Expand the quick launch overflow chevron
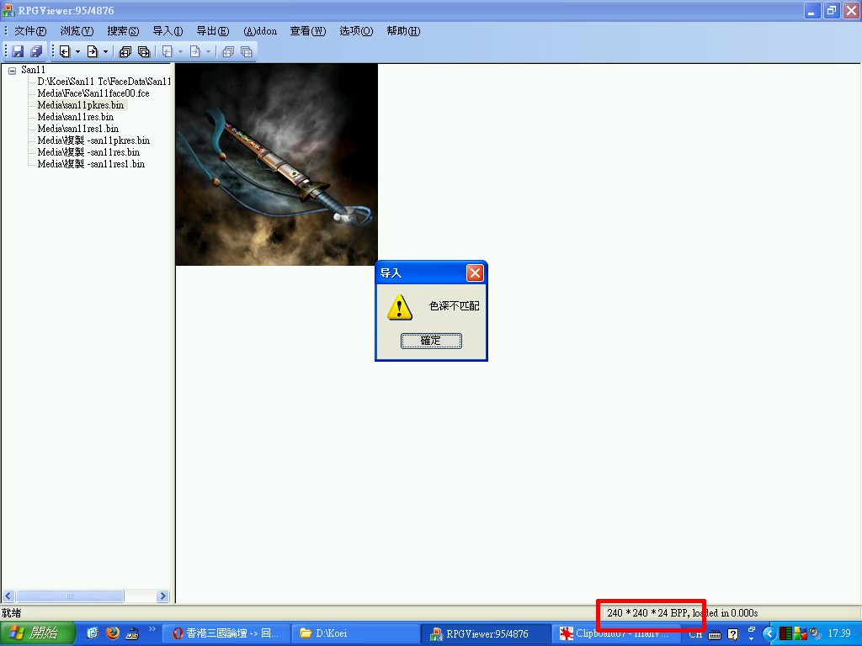Screen dimensions: 862x646 152,629
